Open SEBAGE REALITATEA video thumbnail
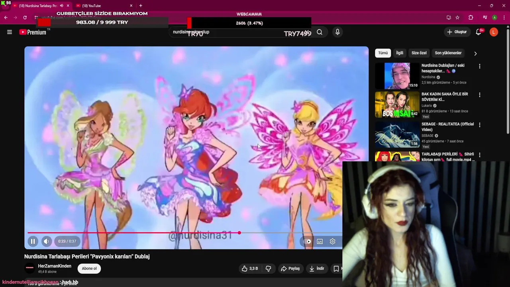This screenshot has height=287, width=510. (x=397, y=135)
